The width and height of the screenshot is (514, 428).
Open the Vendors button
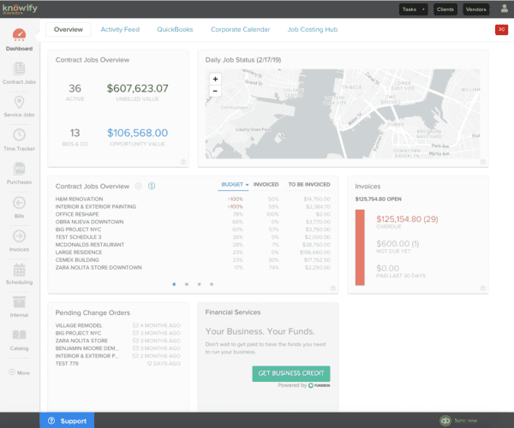[475, 9]
